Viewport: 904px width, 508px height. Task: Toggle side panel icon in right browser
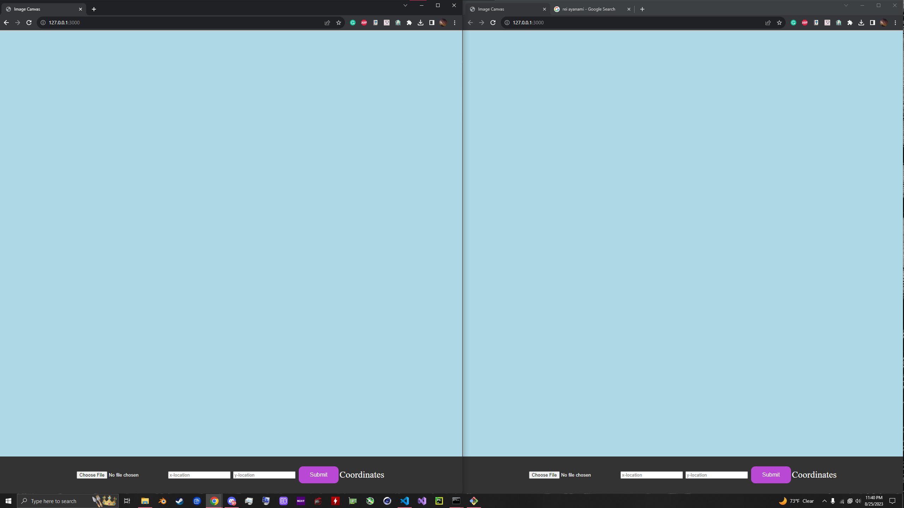[x=872, y=23]
